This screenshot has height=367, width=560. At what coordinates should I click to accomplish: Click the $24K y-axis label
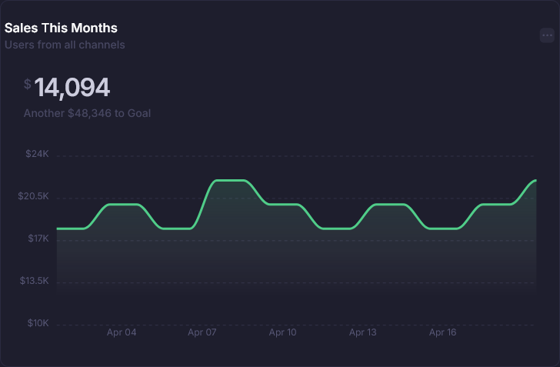click(37, 154)
